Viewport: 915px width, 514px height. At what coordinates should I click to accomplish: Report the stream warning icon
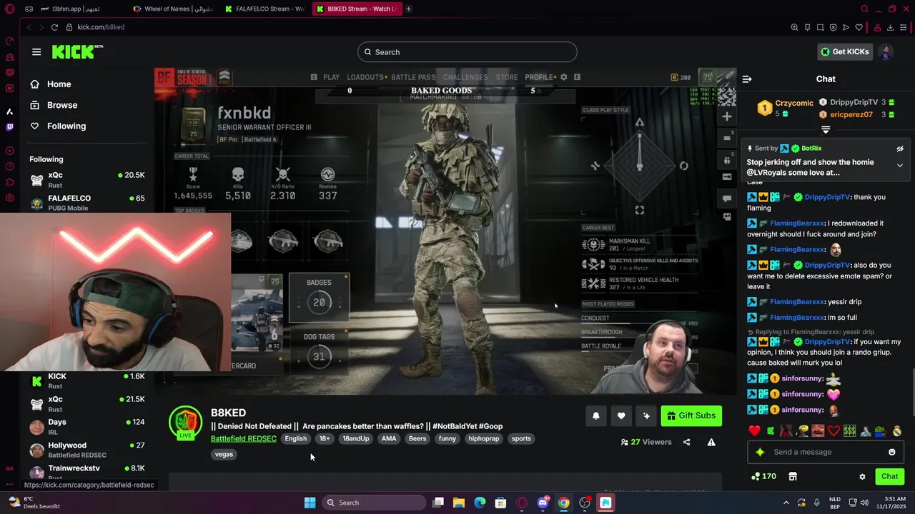(711, 443)
